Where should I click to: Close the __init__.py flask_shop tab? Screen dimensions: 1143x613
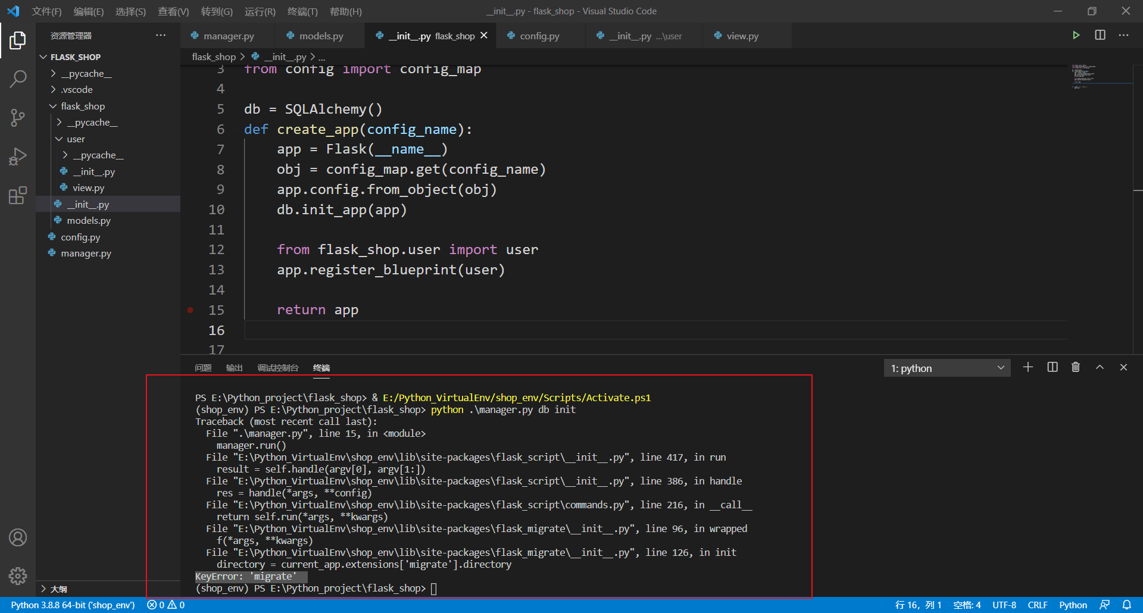click(484, 36)
